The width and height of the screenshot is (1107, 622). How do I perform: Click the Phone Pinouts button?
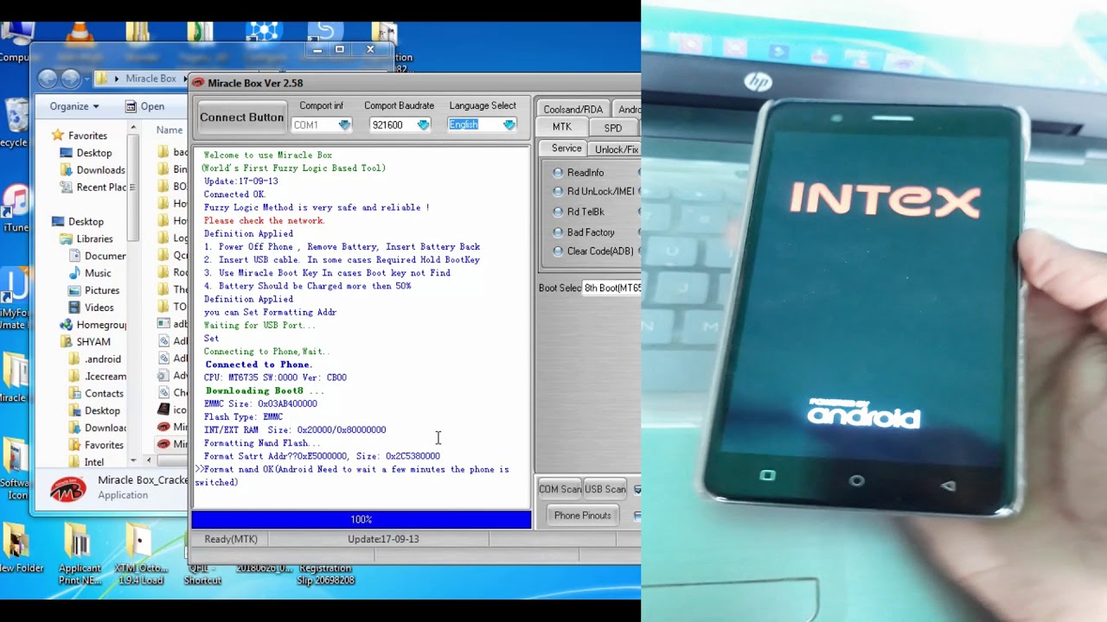click(582, 516)
